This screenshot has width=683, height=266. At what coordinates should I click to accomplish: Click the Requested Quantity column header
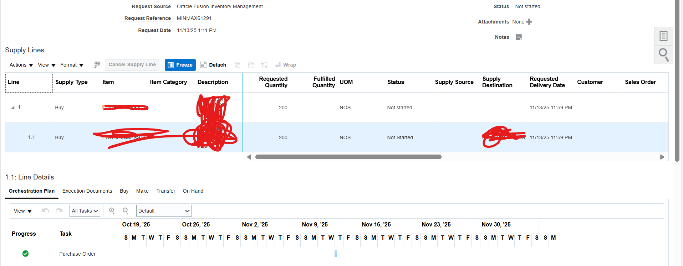[273, 82]
